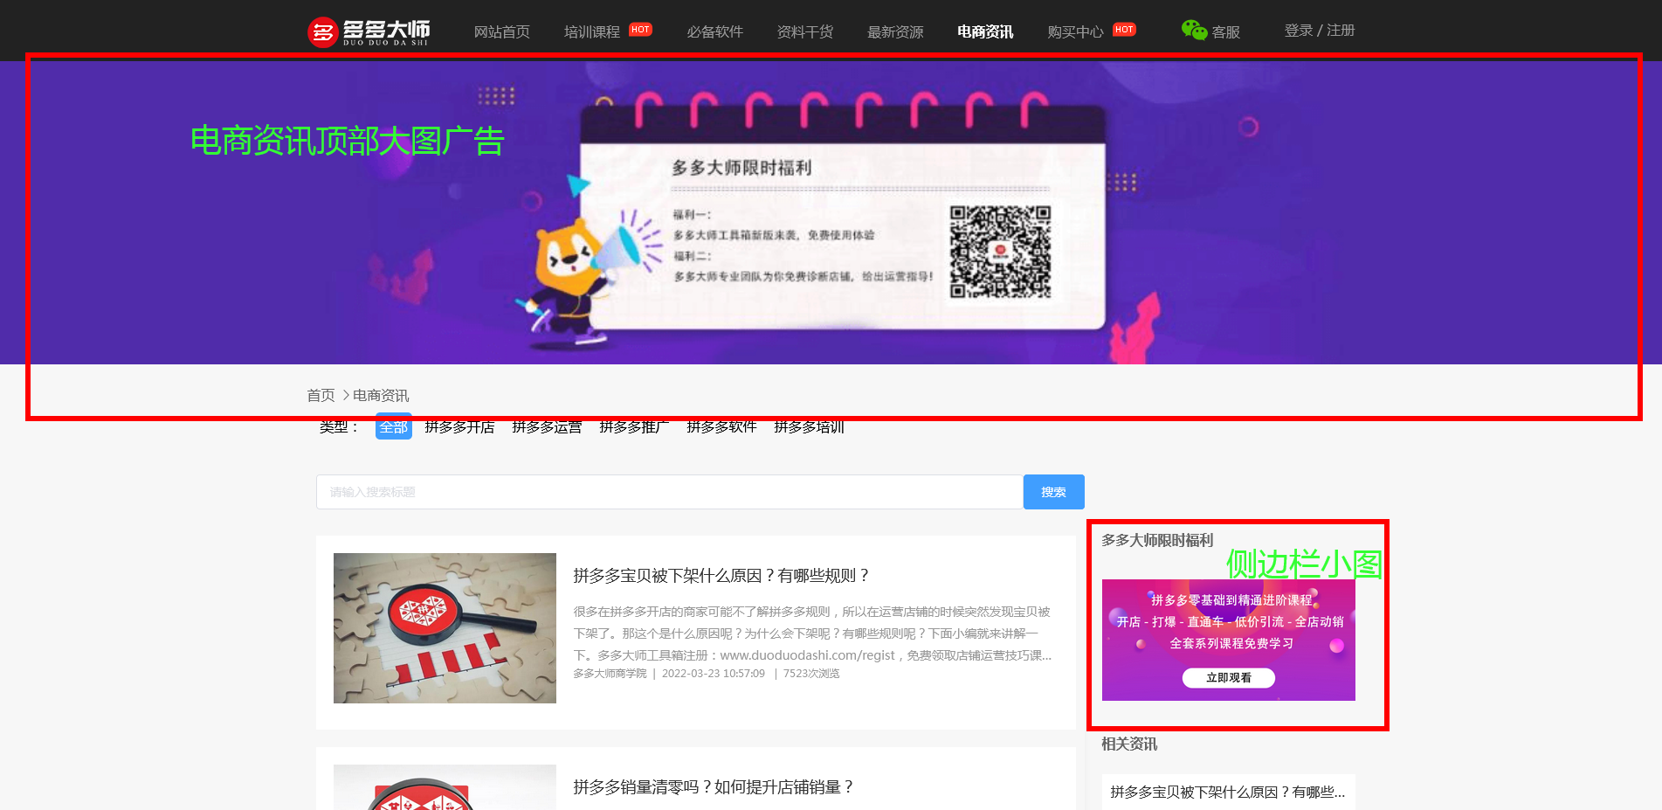1662x810 pixels.
Task: Click the first article's summary text
Action: 812,633
